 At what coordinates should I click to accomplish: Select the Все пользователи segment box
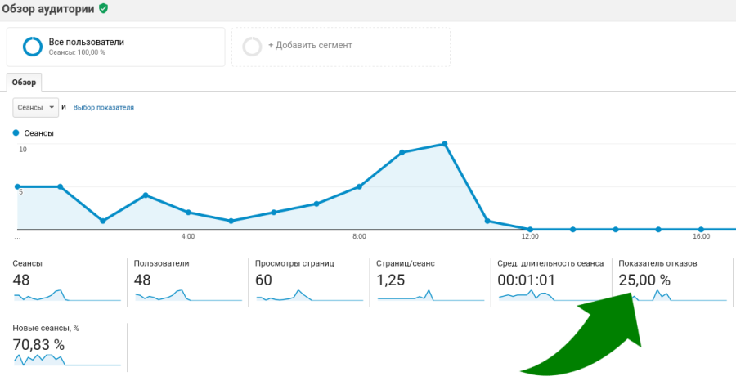(115, 47)
